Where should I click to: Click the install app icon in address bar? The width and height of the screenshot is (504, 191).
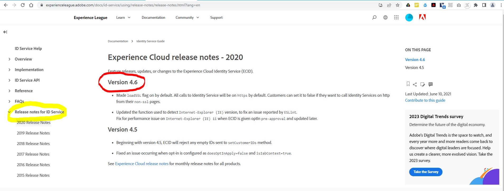tap(380, 5)
